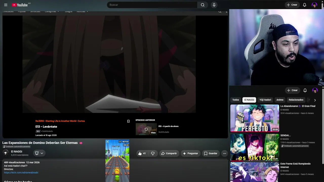324x182 pixels.
Task: Click the '33 K visualizaciones' text
Action: (290, 113)
